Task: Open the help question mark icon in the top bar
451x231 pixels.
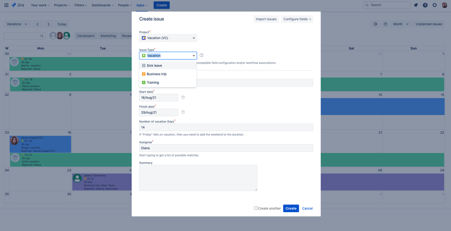Action: click(425, 5)
